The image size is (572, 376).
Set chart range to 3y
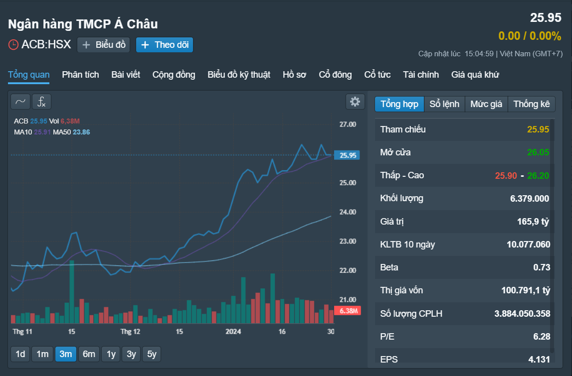131,354
